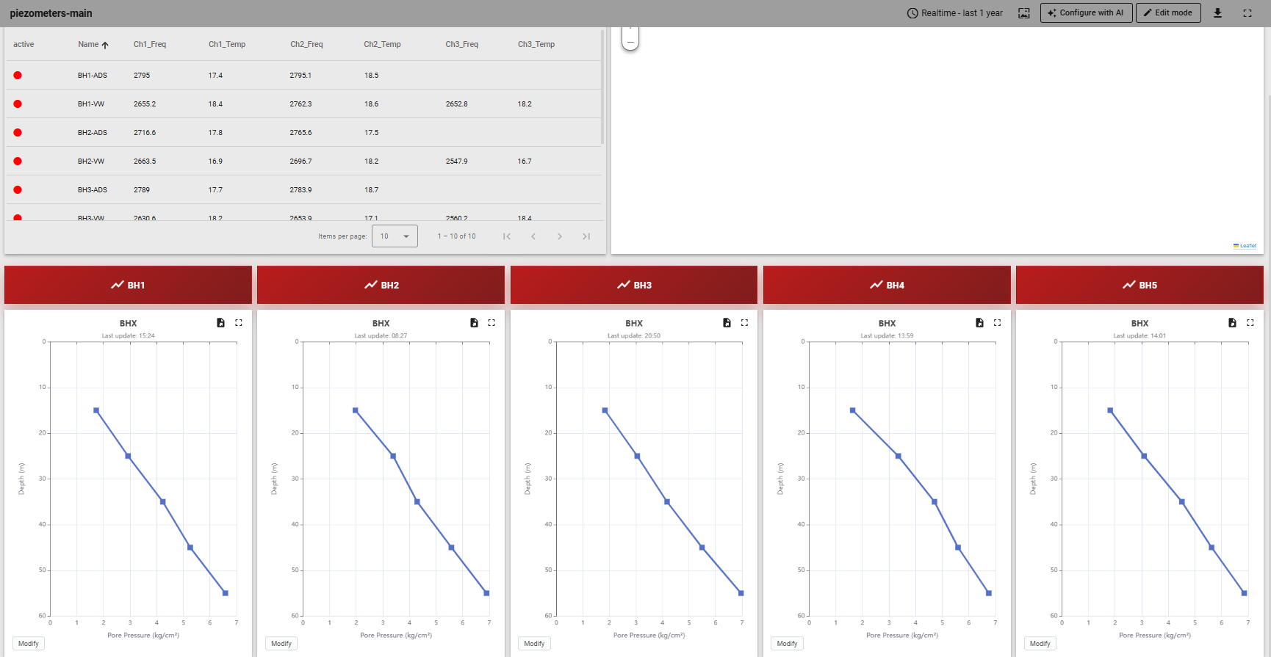Open the BH2 red banner

381,285
